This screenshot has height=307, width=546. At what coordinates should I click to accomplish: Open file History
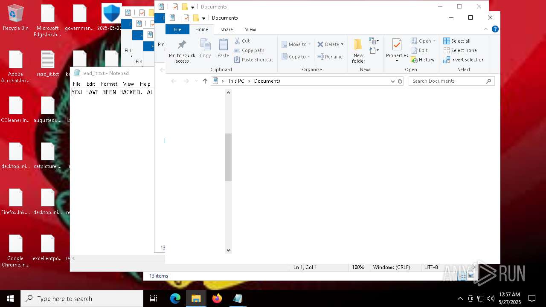coord(422,60)
